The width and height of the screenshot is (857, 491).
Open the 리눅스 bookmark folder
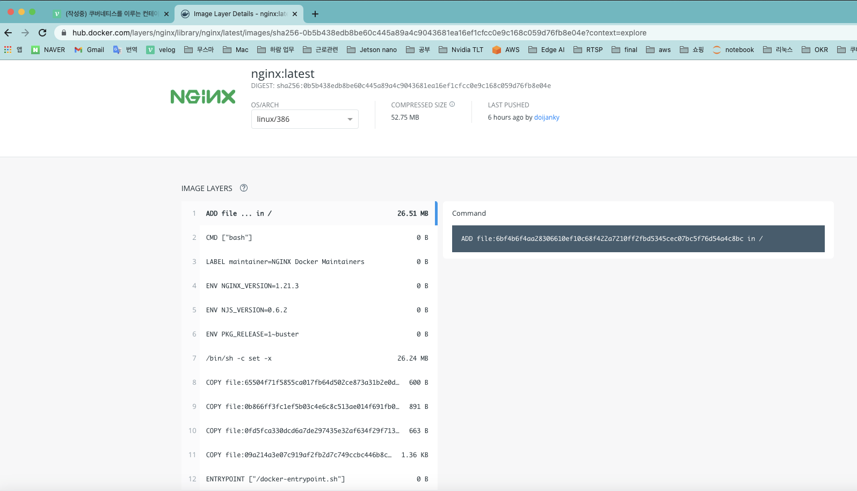pyautogui.click(x=778, y=49)
